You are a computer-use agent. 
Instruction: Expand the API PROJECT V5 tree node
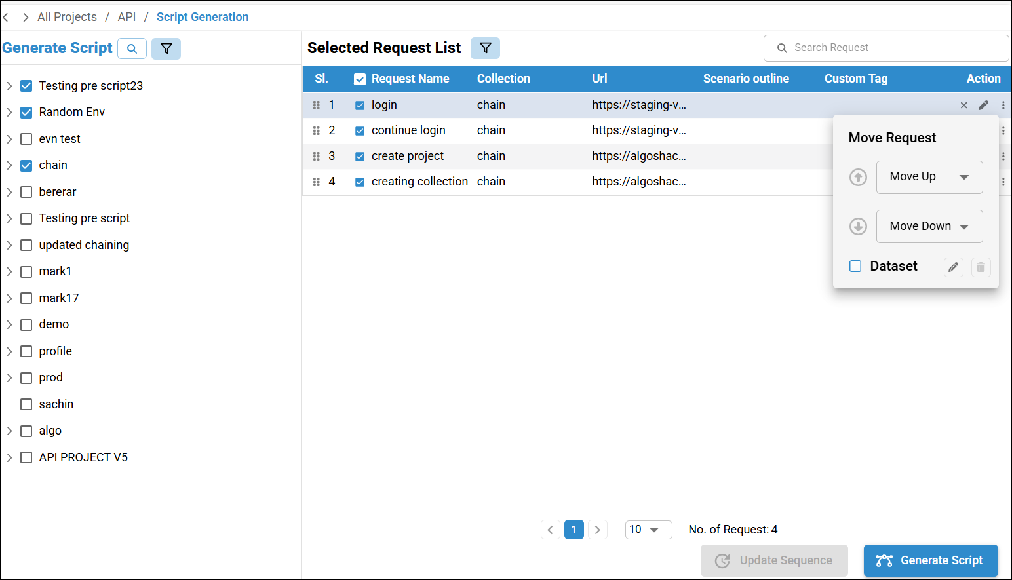9,457
